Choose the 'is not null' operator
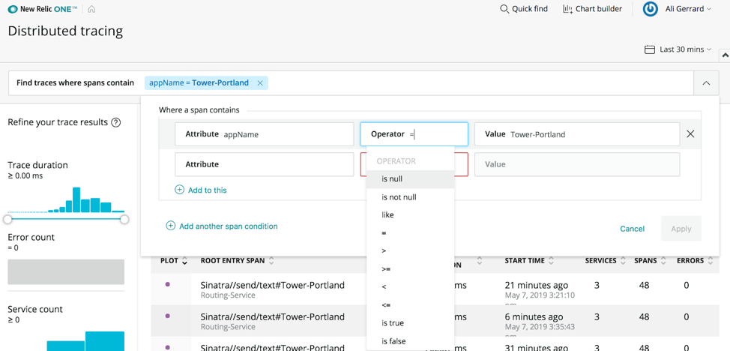Viewport: 730px width, 351px height. coord(410,197)
